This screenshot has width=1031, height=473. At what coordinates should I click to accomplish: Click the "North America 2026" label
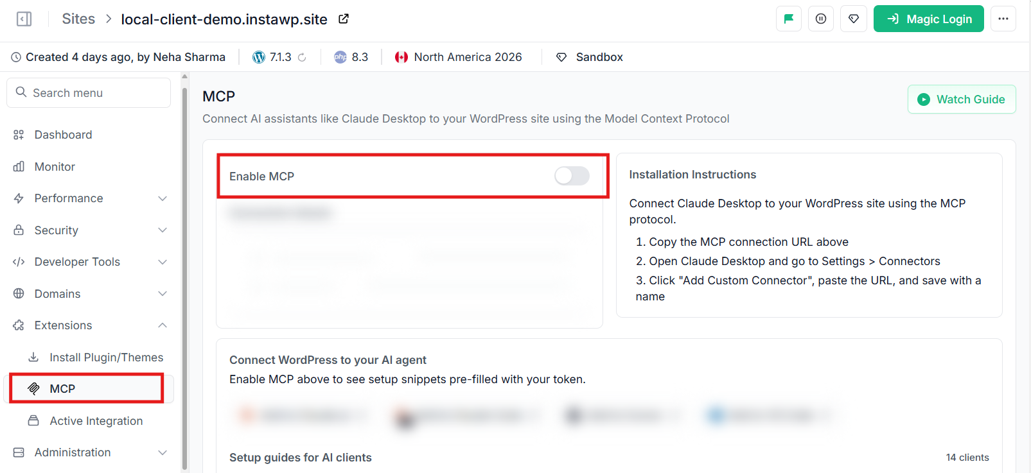468,57
